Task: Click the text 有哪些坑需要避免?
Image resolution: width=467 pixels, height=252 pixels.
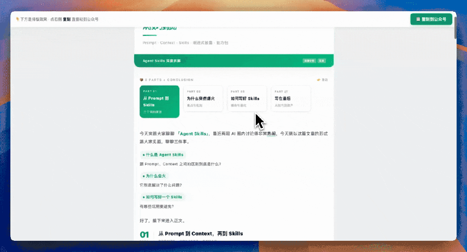Action: pos(157,206)
